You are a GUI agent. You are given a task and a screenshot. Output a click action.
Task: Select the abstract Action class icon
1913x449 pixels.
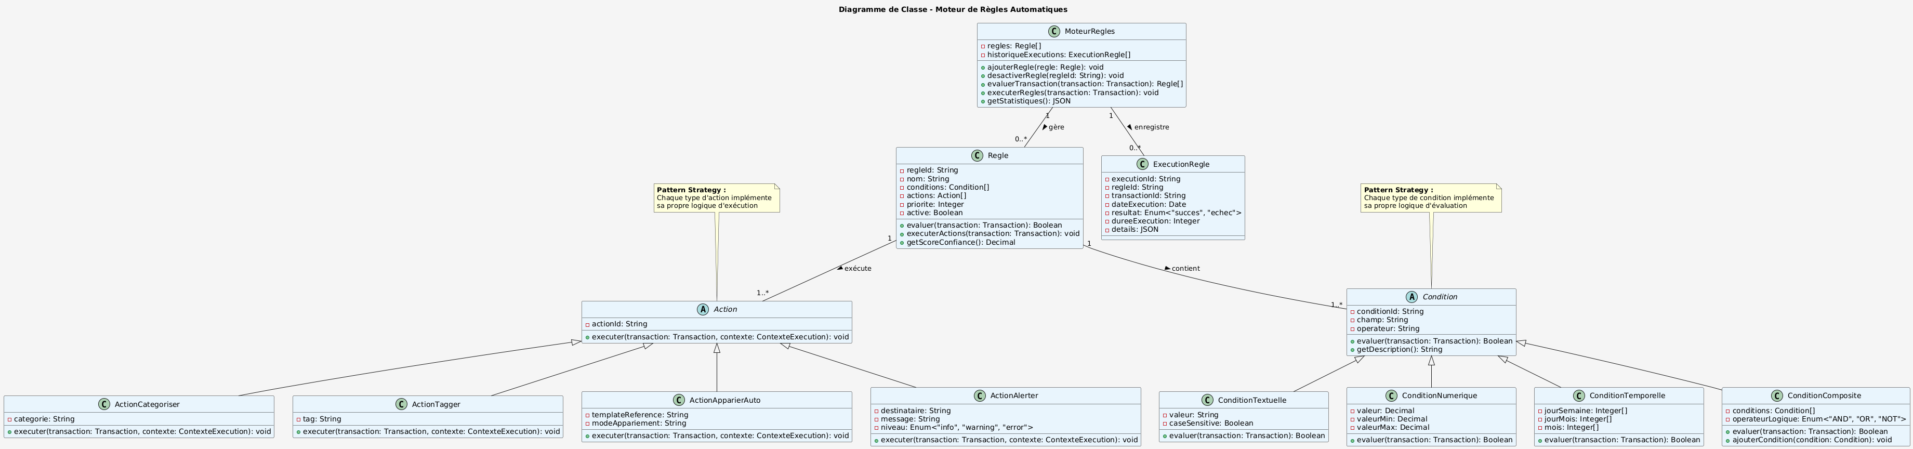(x=703, y=310)
